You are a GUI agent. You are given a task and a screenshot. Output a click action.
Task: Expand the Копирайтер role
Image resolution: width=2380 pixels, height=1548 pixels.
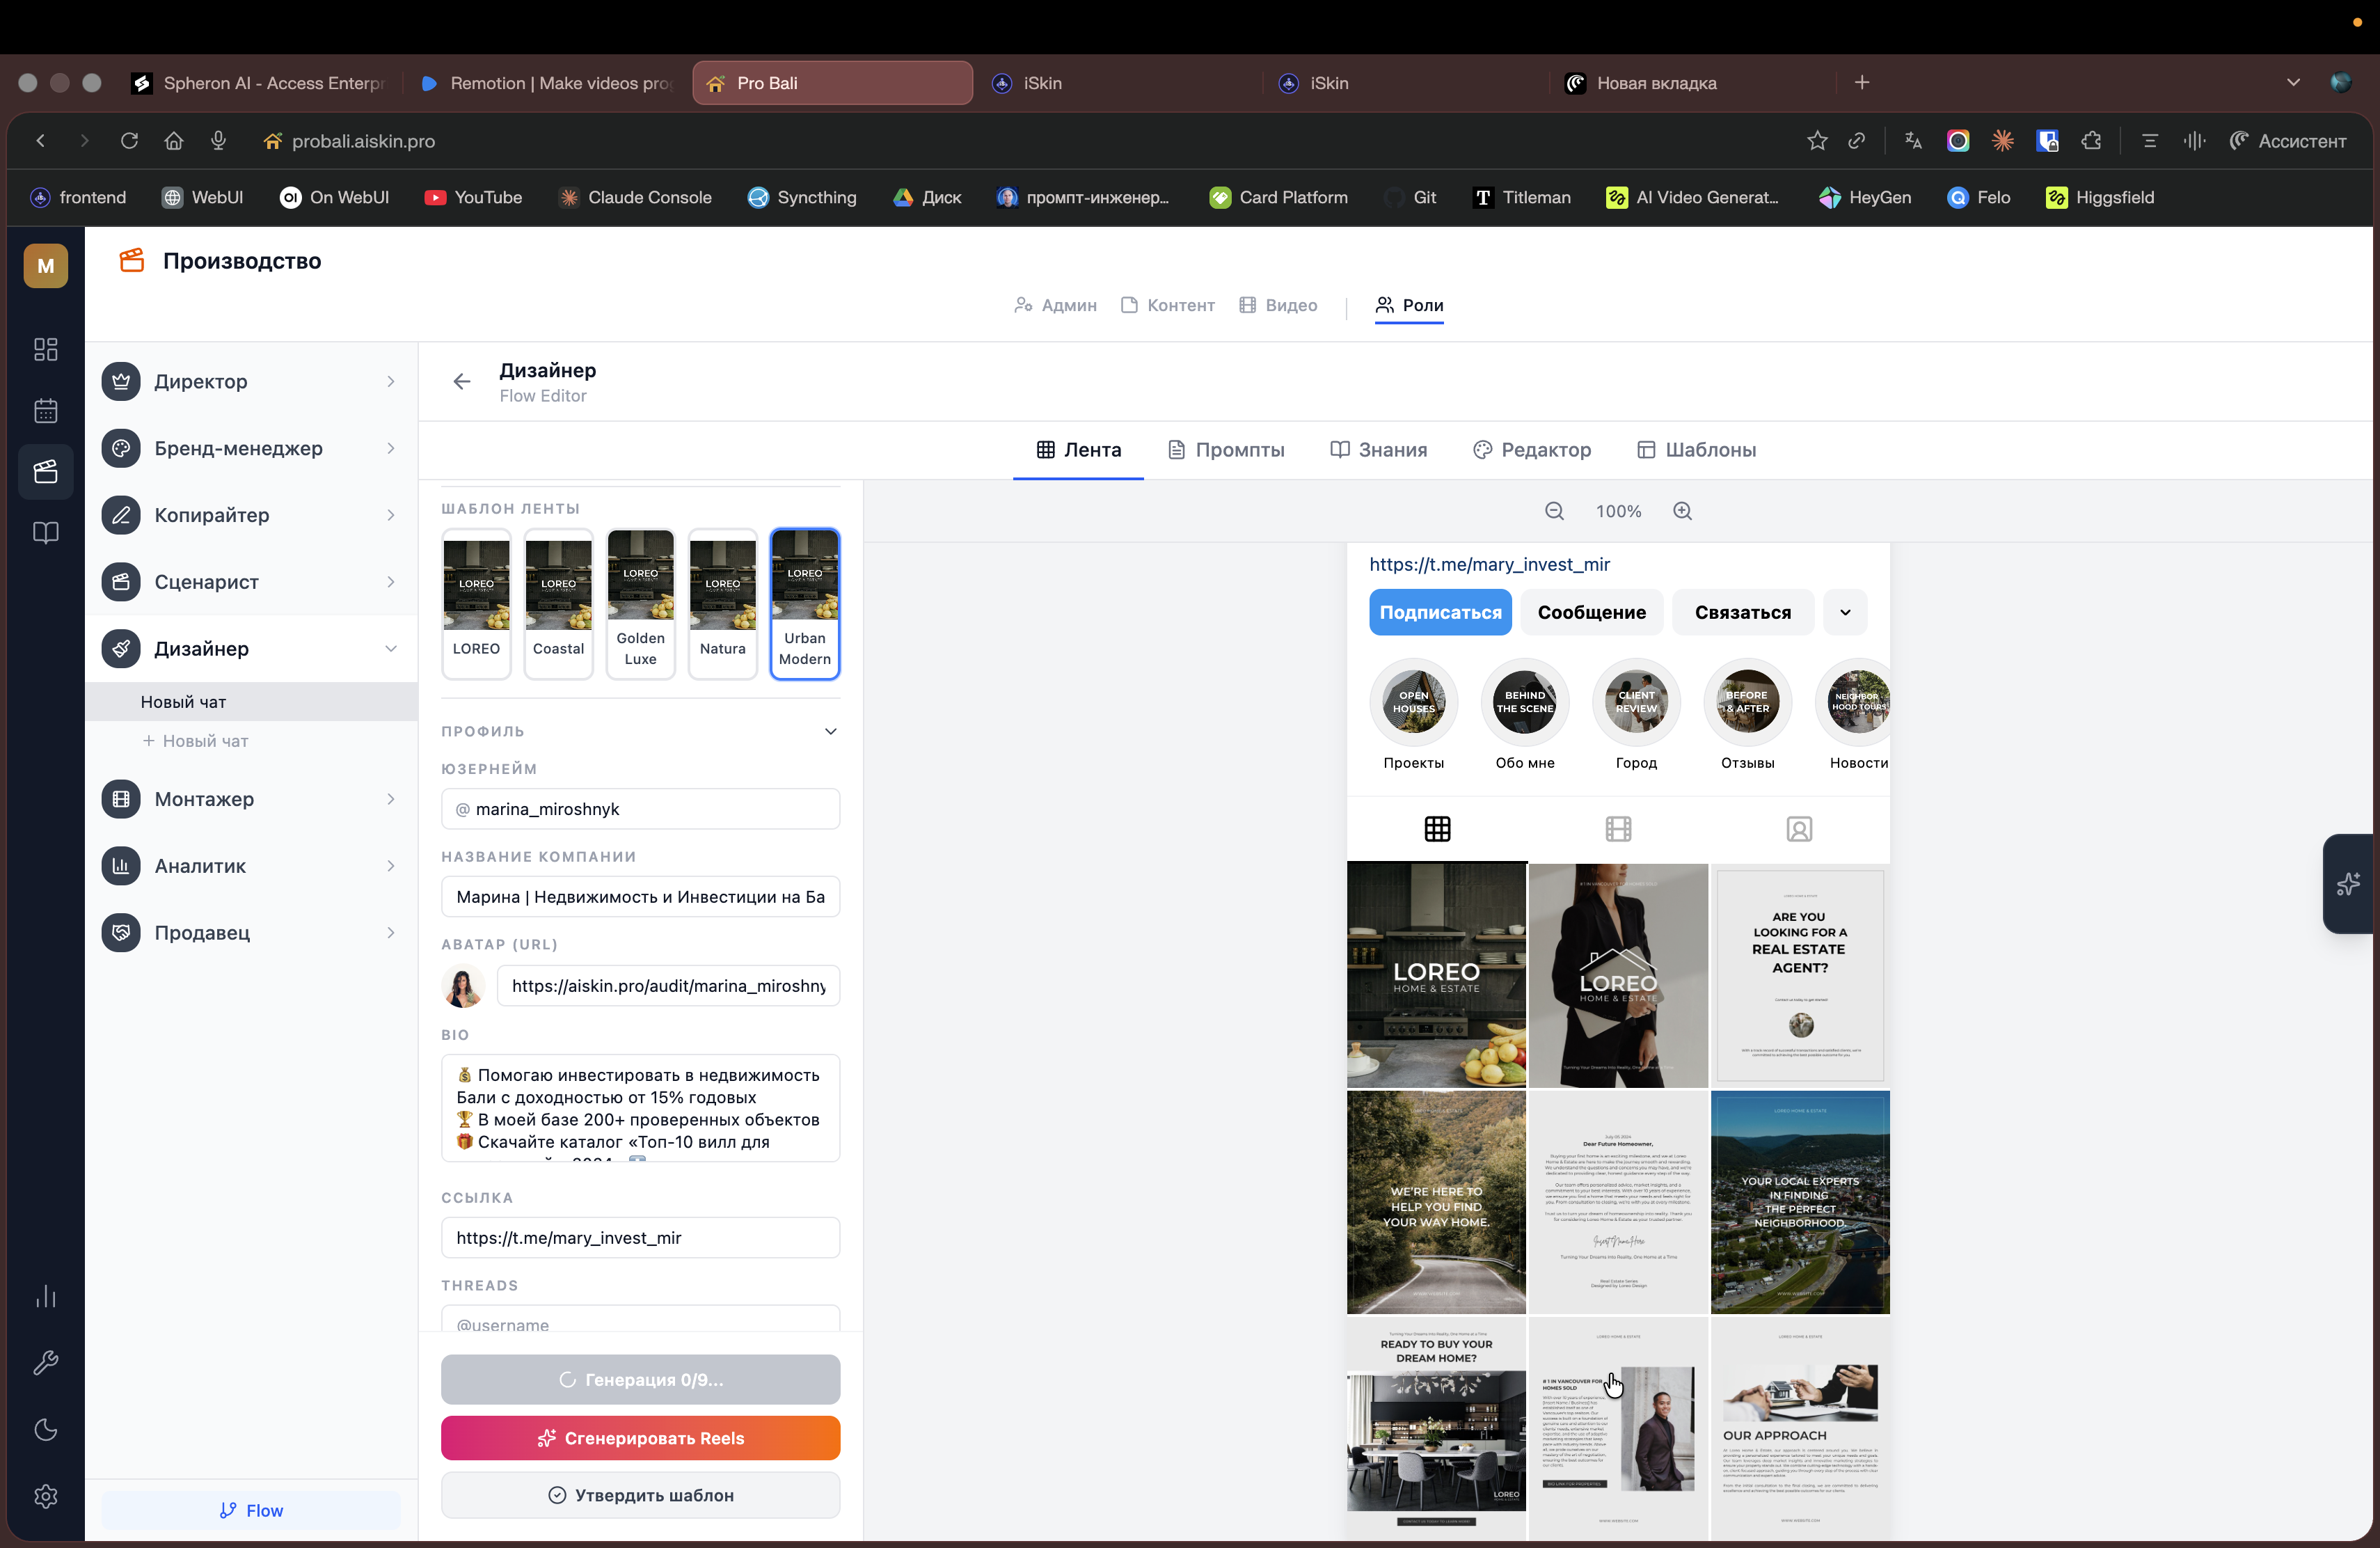point(251,515)
